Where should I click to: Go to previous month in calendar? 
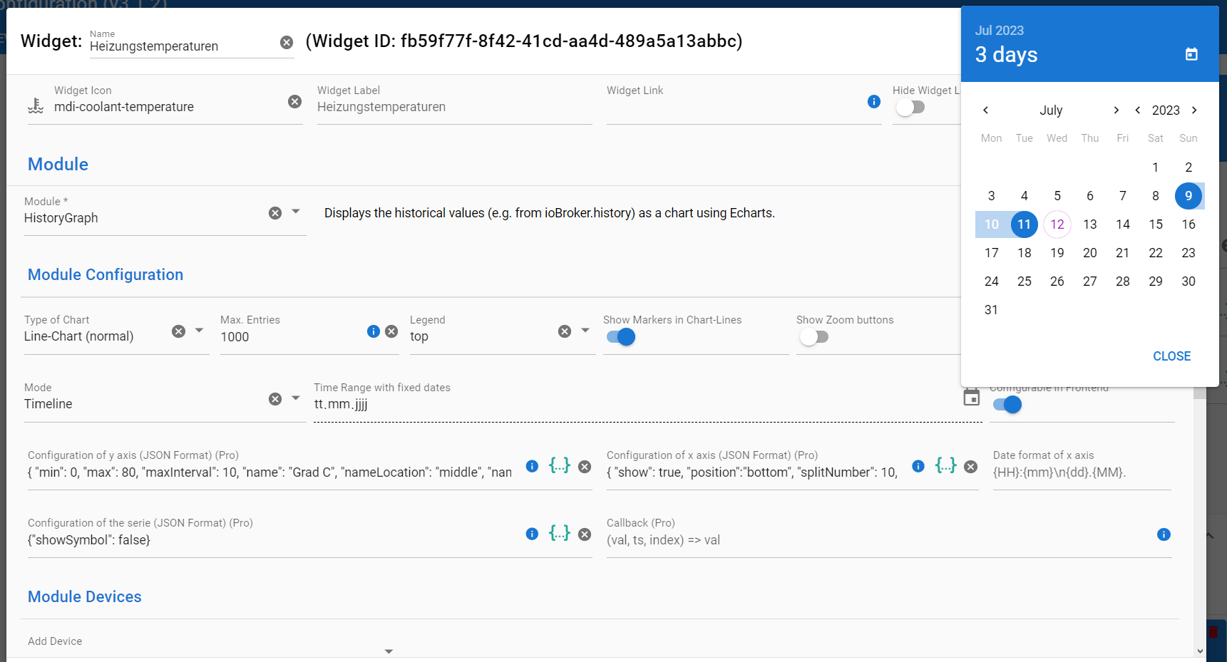[985, 110]
